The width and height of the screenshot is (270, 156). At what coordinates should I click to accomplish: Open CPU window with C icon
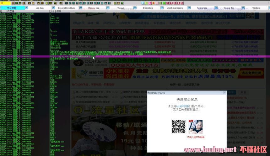click(88, 3)
